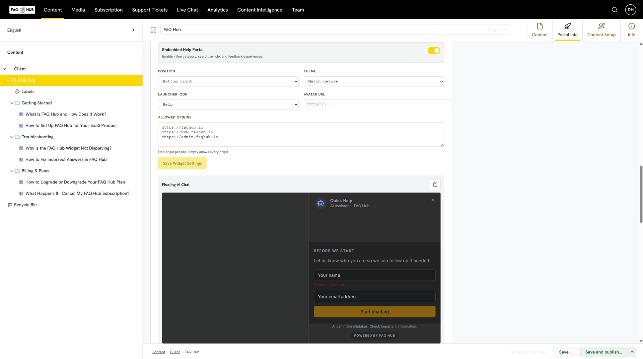Open the DH user avatar menu
The image size is (643, 359).
click(631, 10)
